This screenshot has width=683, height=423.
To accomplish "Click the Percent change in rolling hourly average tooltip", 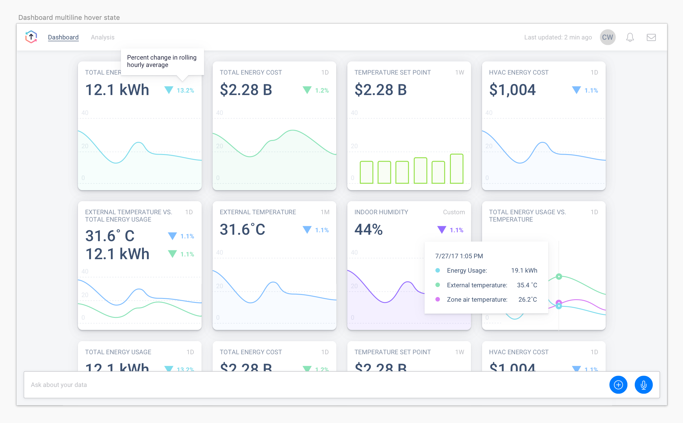I will [162, 61].
